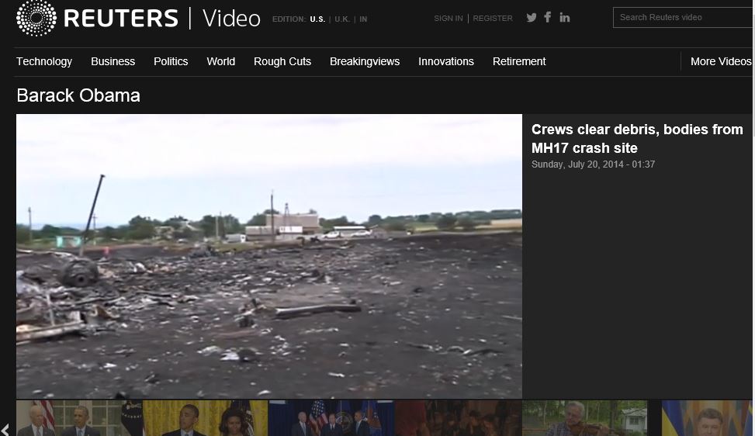Screen dimensions: 755x436
Task: Click the Barack Obama heading
Action: (x=78, y=95)
